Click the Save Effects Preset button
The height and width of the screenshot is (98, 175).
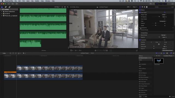tap(167, 50)
